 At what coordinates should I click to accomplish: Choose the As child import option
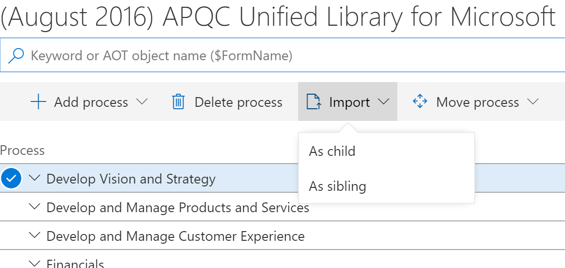[x=333, y=151]
